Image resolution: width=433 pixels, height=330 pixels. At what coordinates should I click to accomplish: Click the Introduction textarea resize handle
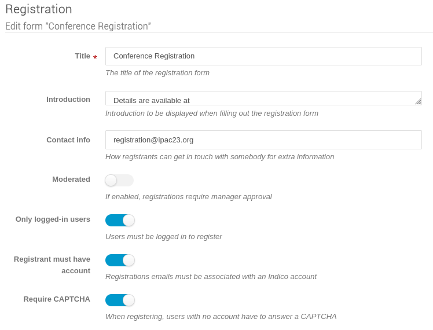pos(418,101)
